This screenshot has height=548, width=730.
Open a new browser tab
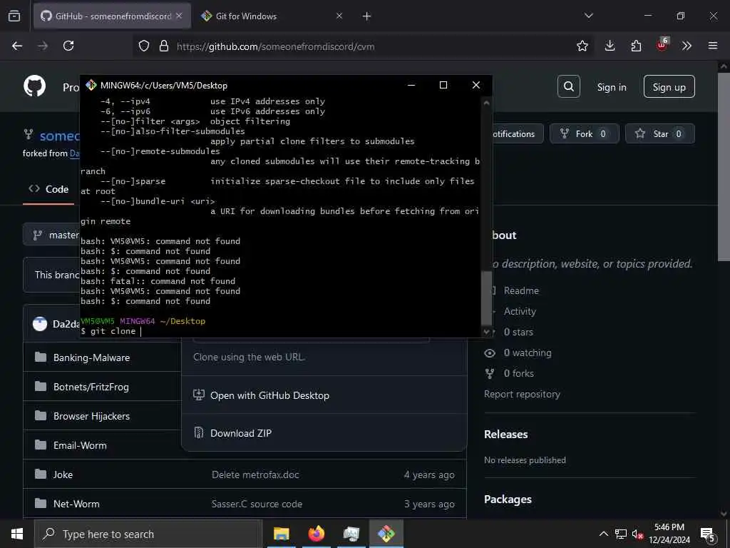367,16
